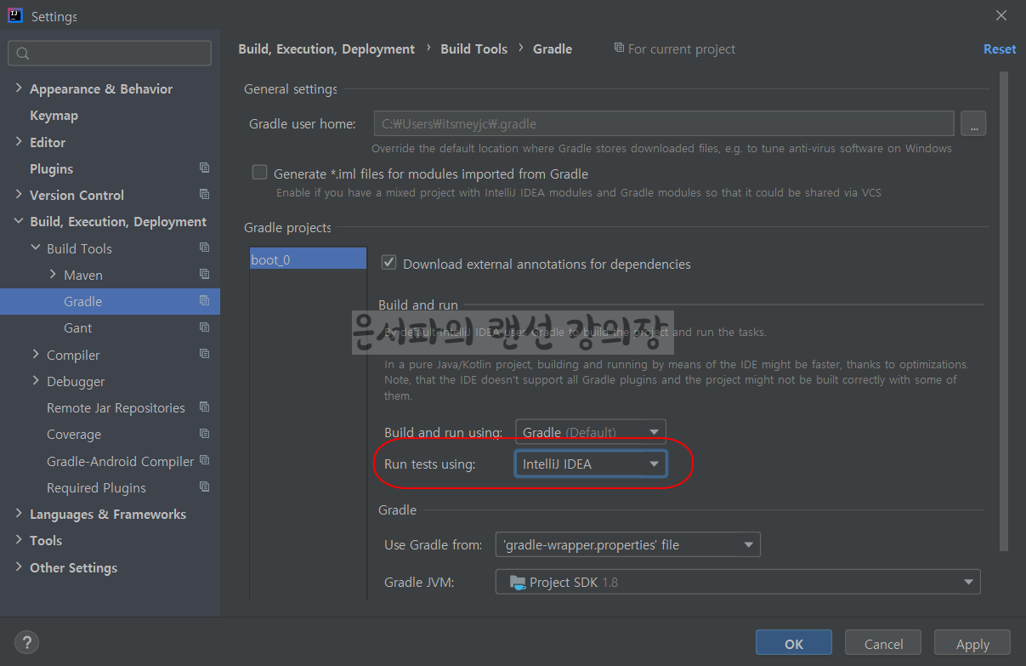1026x666 pixels.
Task: Open the 'Run tests using' dropdown
Action: pyautogui.click(x=591, y=464)
